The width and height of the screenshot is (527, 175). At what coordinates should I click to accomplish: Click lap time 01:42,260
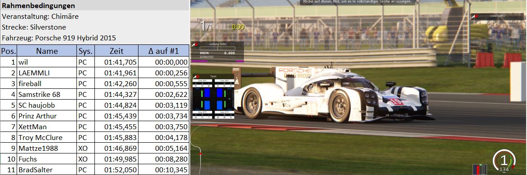[x=121, y=83]
